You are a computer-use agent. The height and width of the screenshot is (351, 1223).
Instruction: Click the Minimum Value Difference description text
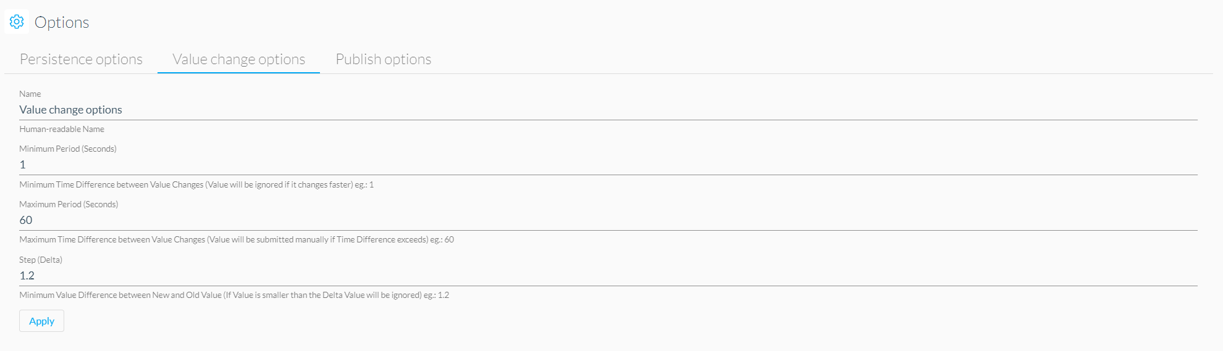coord(234,295)
